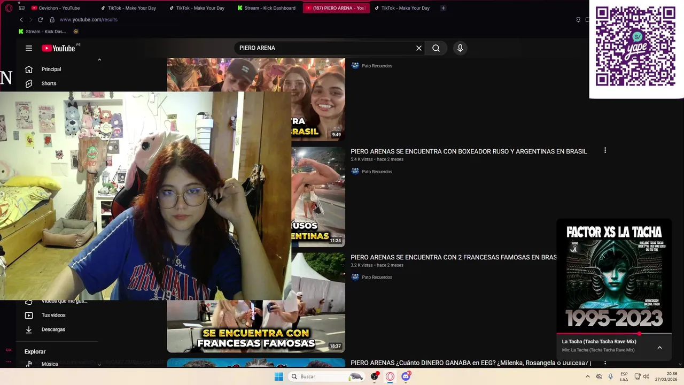This screenshot has width=684, height=385.
Task: Expand the La Tacha miniplayer chevron
Action: point(659,348)
